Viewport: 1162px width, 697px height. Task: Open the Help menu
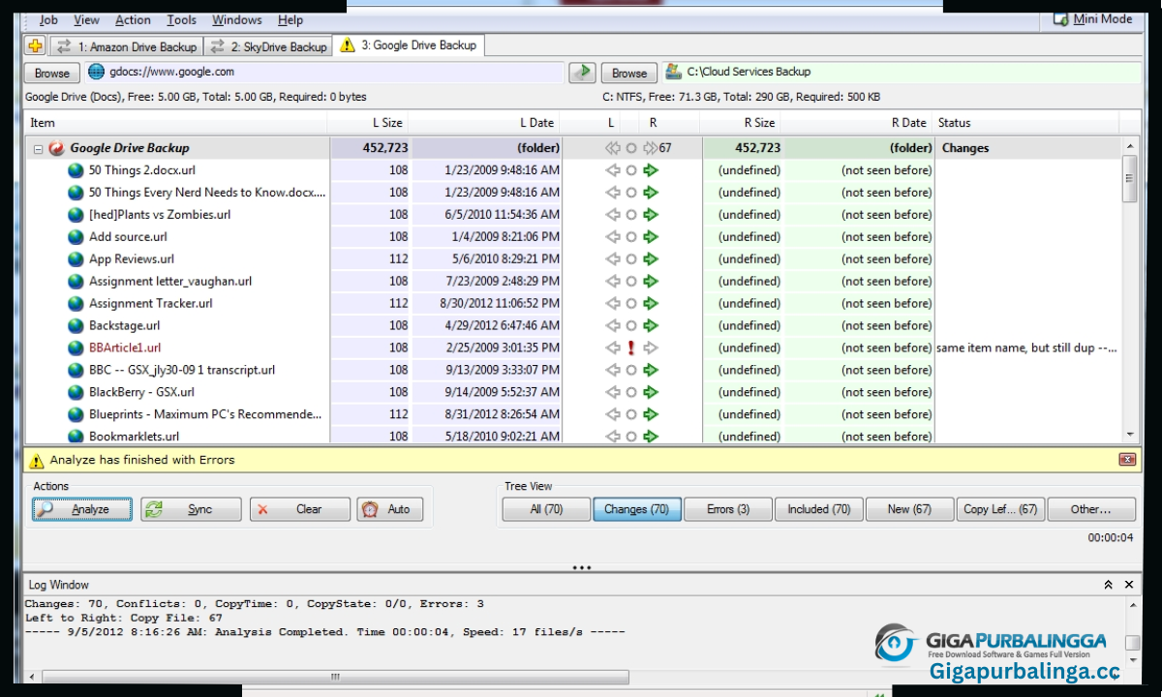(290, 19)
